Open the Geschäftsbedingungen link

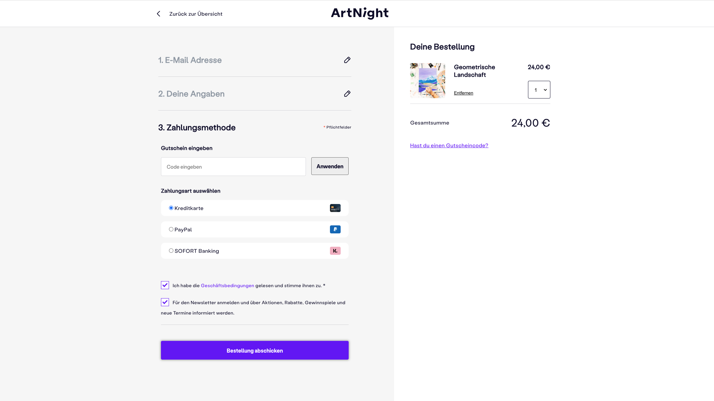click(x=227, y=285)
